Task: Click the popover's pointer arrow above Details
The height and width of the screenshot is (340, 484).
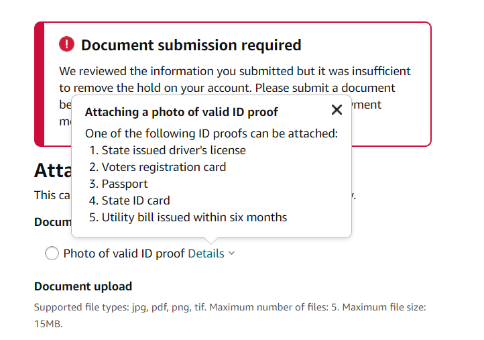Action: point(211,241)
